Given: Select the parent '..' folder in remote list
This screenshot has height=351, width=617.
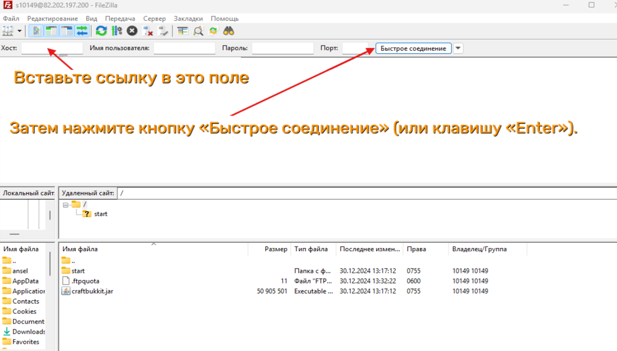Looking at the screenshot, I should click(68, 261).
